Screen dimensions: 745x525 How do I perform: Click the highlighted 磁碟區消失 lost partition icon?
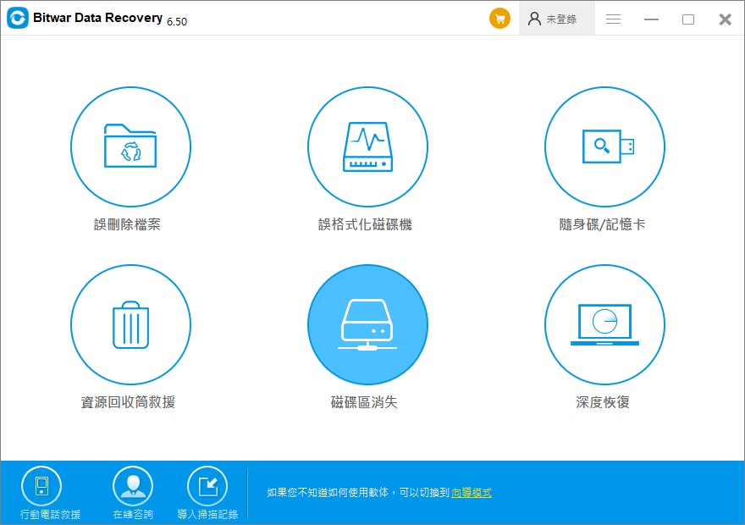367,324
